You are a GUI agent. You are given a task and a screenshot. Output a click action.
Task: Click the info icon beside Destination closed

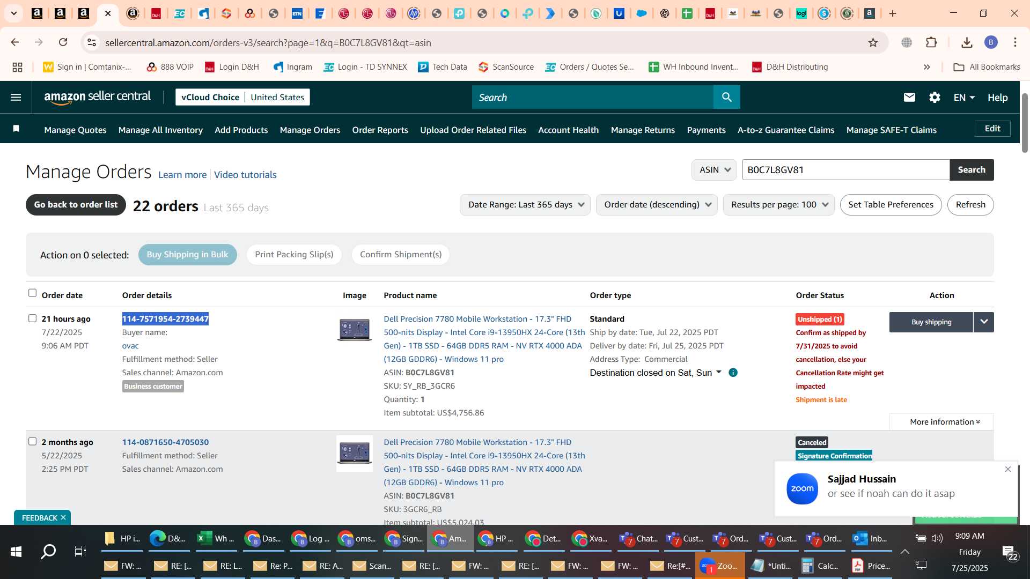[733, 373]
